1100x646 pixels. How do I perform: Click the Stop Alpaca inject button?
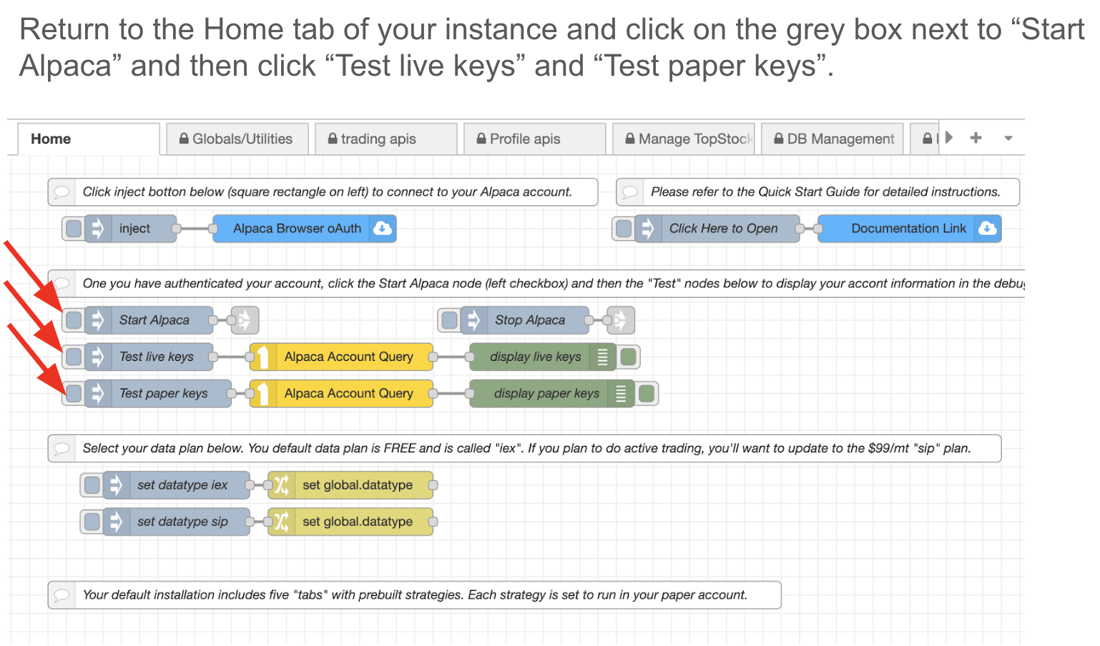[449, 320]
